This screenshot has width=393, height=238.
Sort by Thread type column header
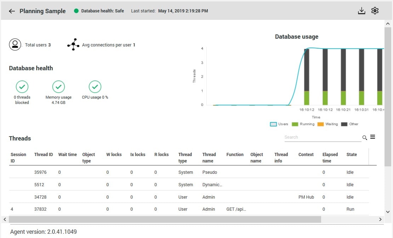pos(185,158)
